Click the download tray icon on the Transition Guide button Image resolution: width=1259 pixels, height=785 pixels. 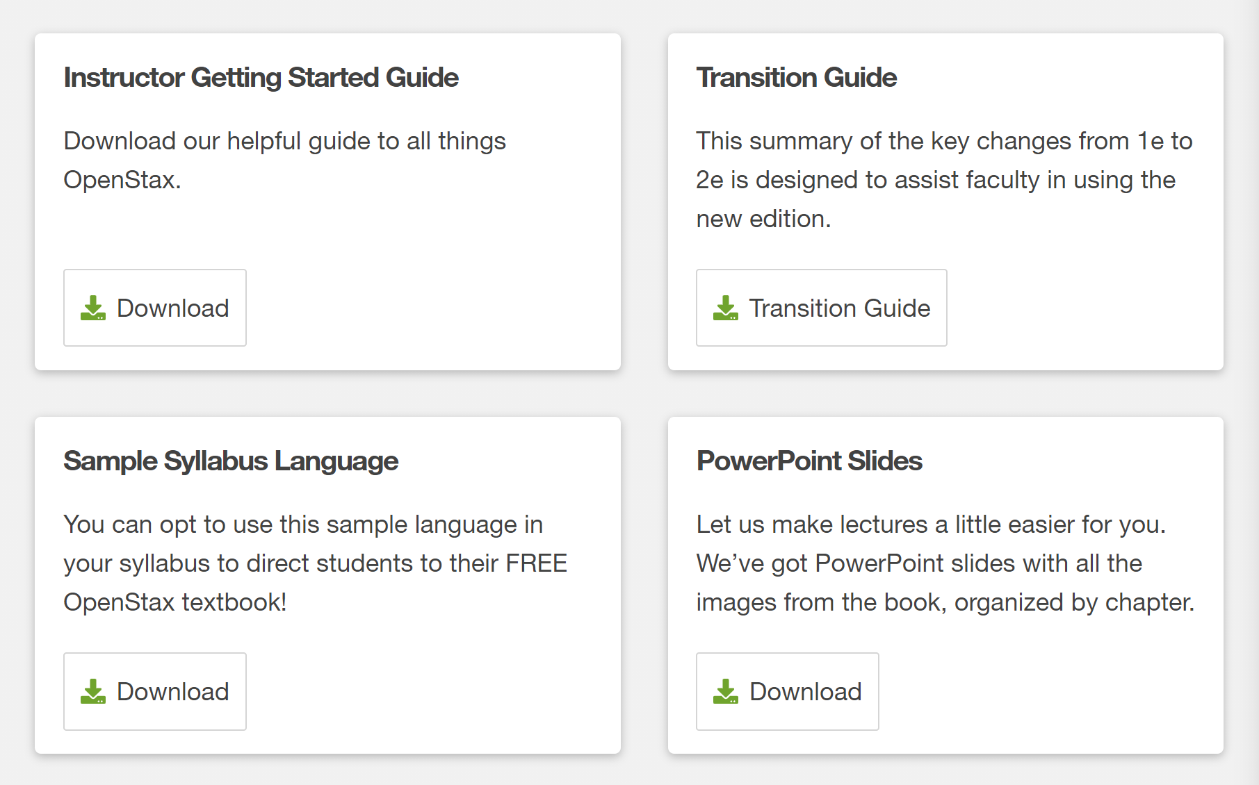726,308
